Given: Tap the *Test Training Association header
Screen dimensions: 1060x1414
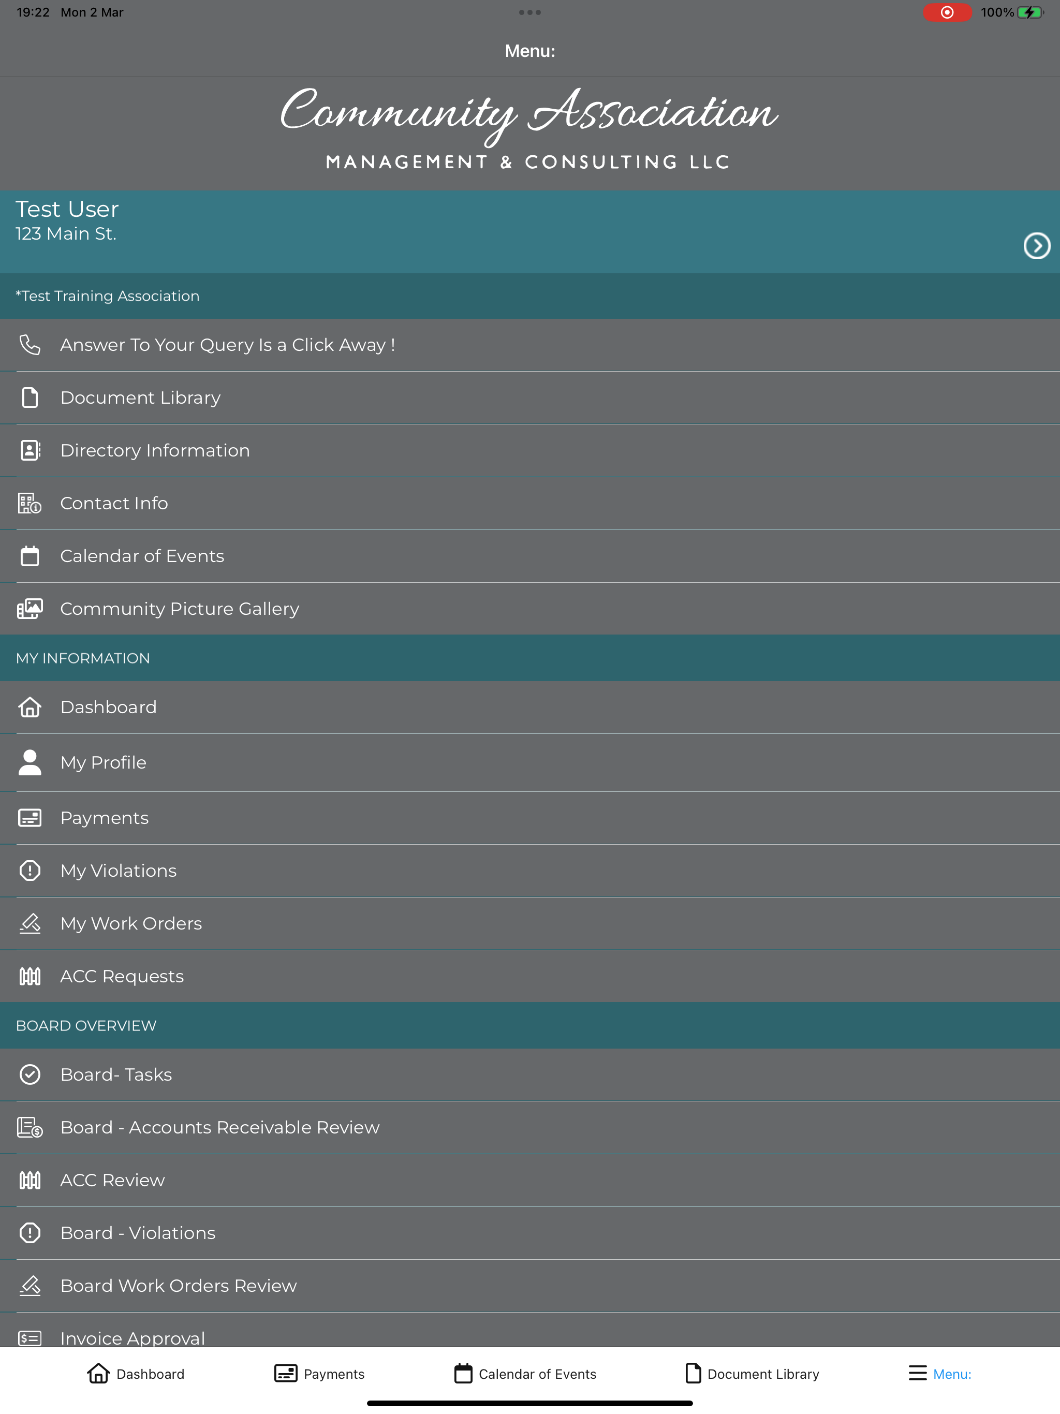Looking at the screenshot, I should (530, 296).
